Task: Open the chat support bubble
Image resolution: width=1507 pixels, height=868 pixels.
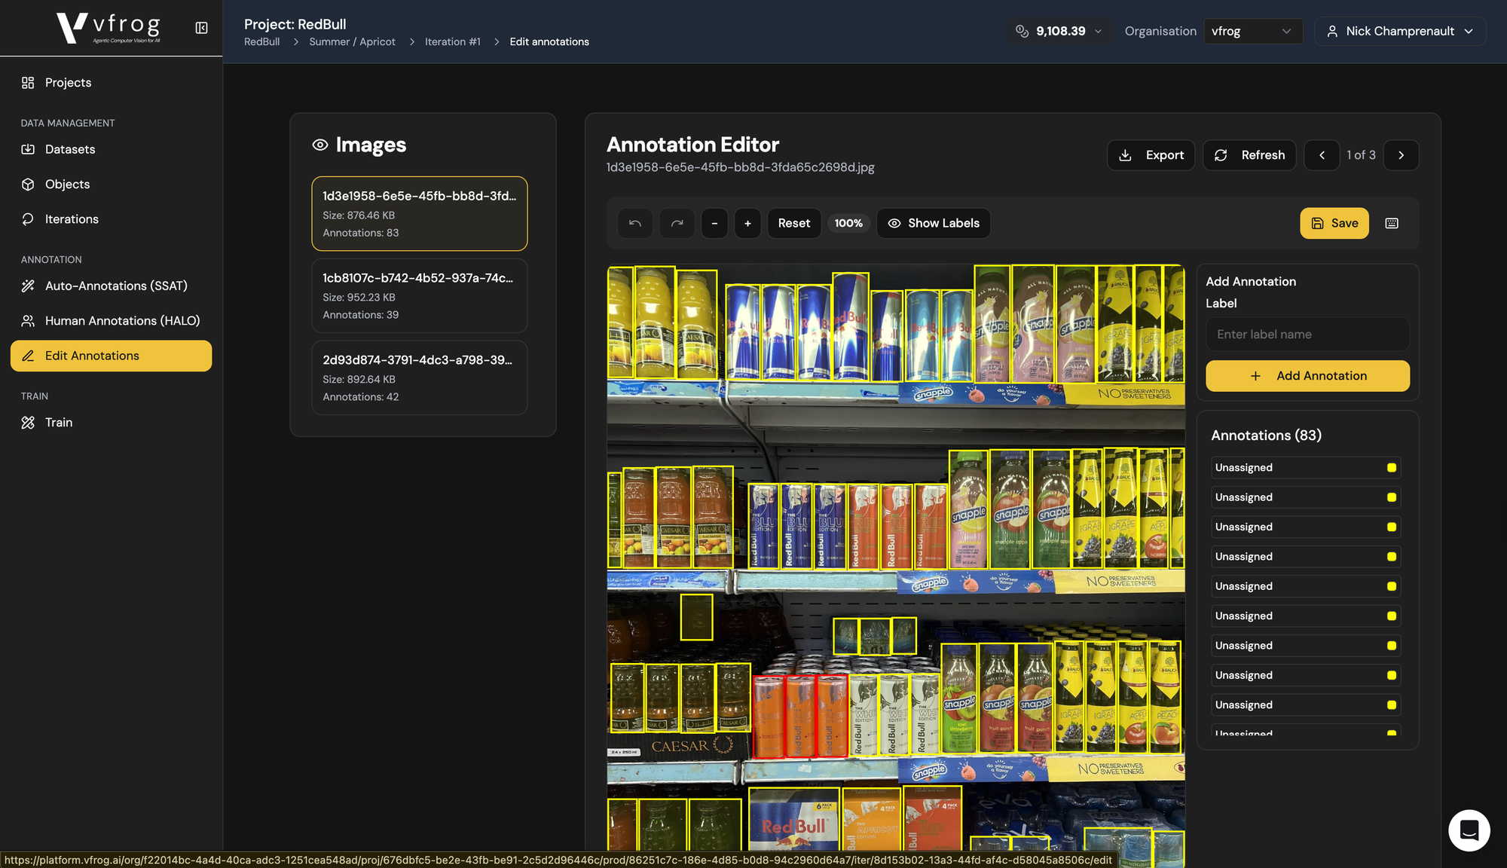Action: coord(1469,830)
